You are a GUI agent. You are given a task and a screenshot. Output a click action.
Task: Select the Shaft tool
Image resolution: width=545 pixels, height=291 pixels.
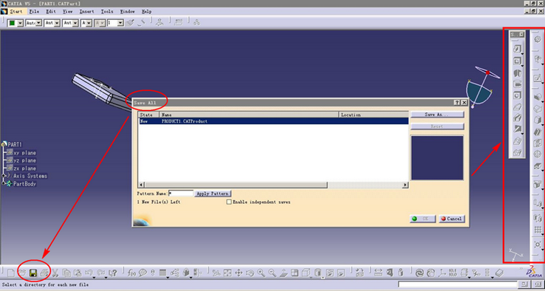click(518, 72)
